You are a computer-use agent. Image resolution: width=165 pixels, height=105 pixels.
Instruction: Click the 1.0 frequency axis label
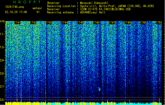click(2, 47)
